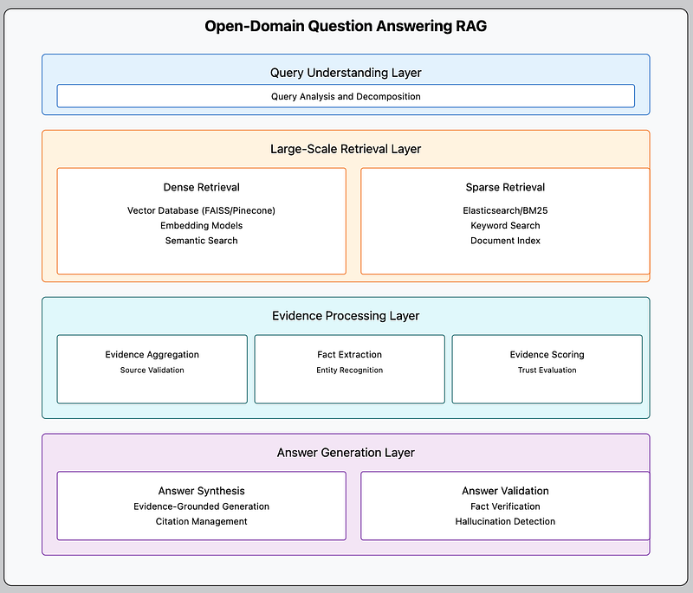Click the 'Query Analysis and Decomposition' box
Viewport: 693px width, 593px height.
click(x=346, y=96)
